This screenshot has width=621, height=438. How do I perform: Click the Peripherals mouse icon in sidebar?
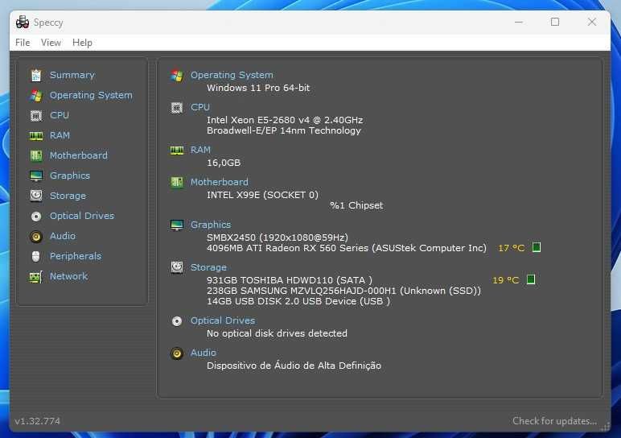pos(36,256)
